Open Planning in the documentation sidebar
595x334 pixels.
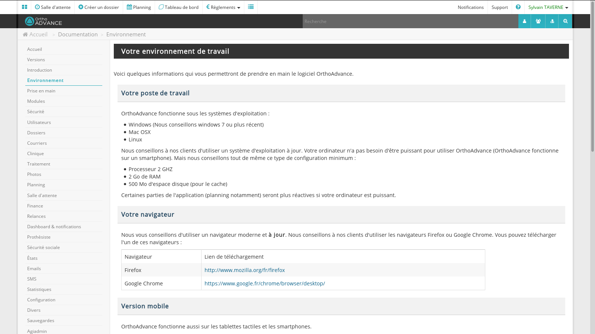pyautogui.click(x=64, y=185)
